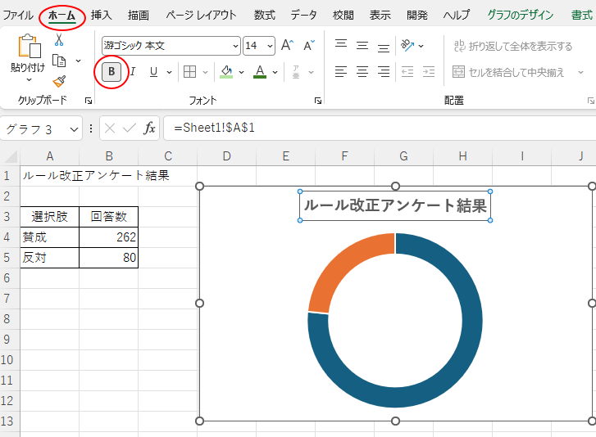Align text right

384,72
